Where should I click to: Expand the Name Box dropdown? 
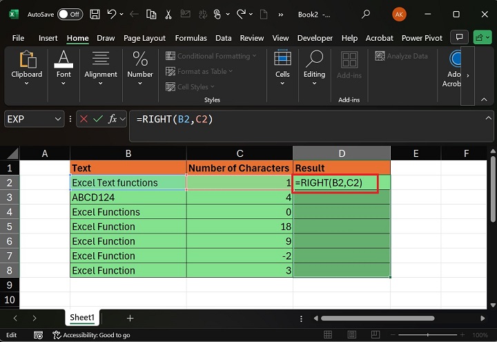(57, 119)
